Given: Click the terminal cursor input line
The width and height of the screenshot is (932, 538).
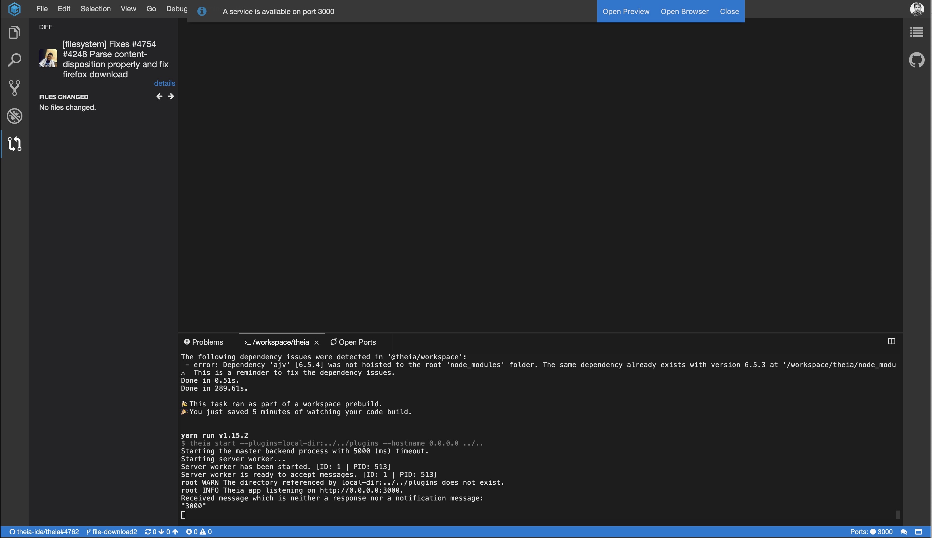Looking at the screenshot, I should [183, 515].
